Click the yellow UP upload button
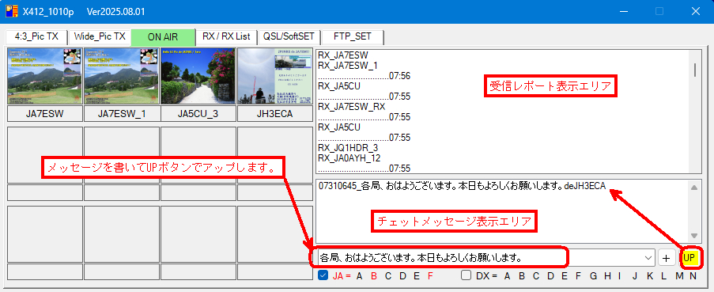The height and width of the screenshot is (292, 714). pos(689,258)
